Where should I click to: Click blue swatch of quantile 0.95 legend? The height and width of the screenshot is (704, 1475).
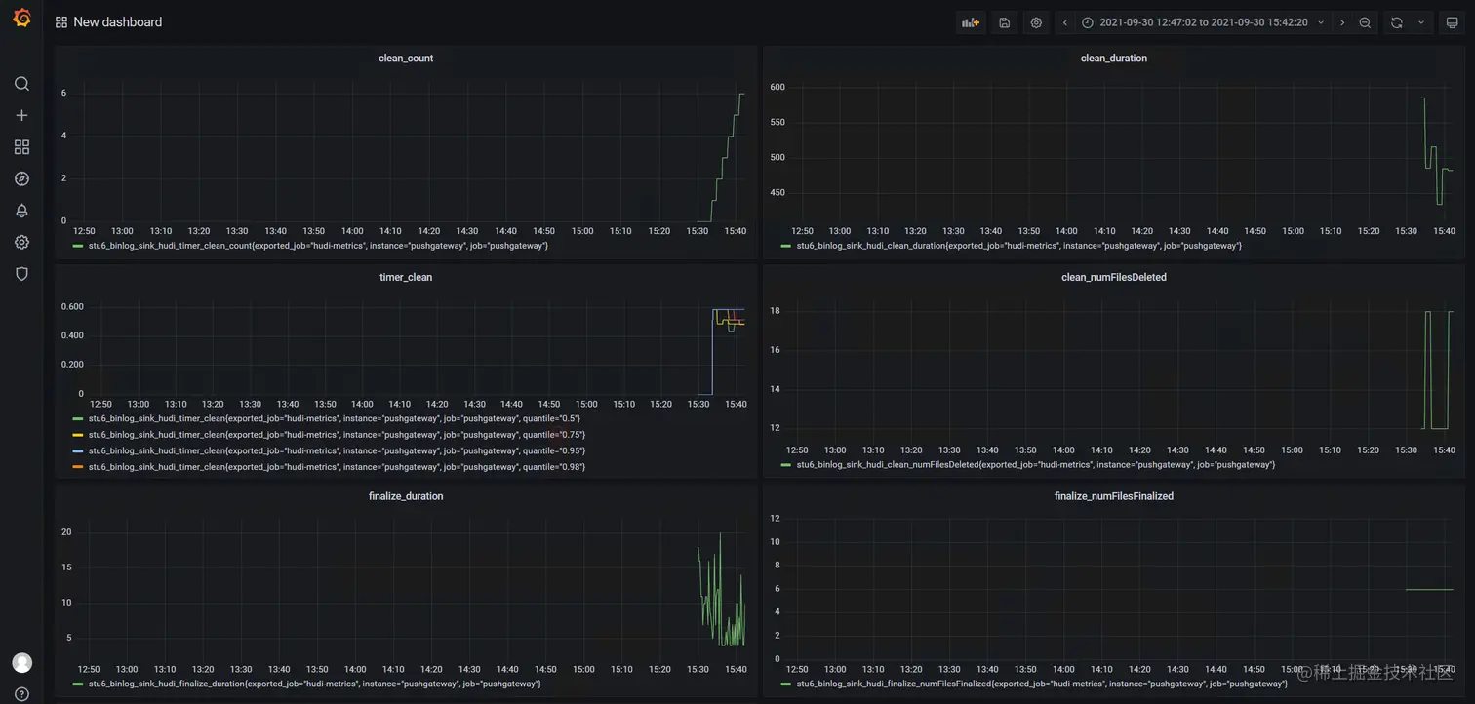point(78,451)
